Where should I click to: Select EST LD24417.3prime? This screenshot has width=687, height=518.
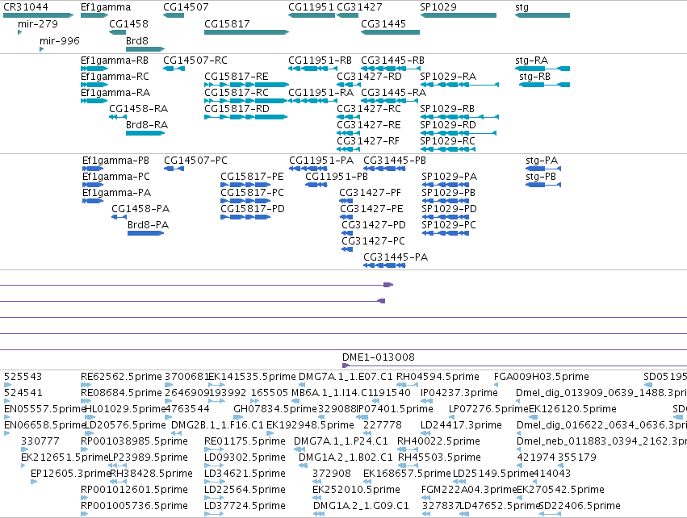tap(461, 425)
